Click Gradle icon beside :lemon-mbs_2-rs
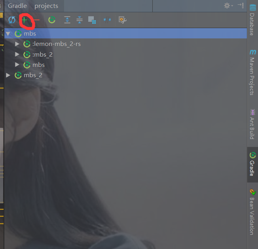 coord(27,44)
